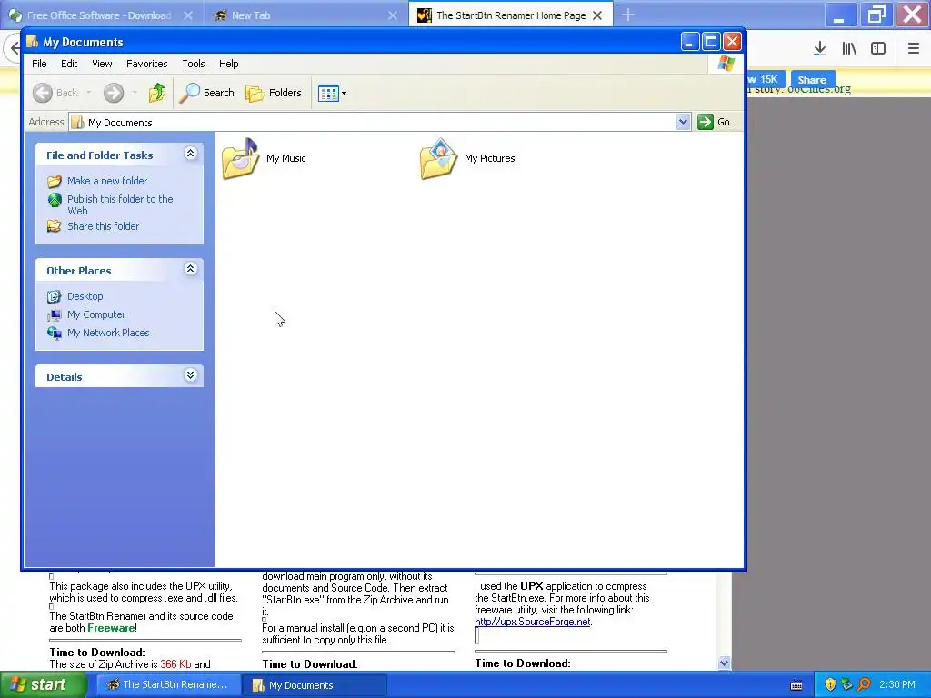Open the Search pane
This screenshot has height=698, width=931.
point(207,93)
